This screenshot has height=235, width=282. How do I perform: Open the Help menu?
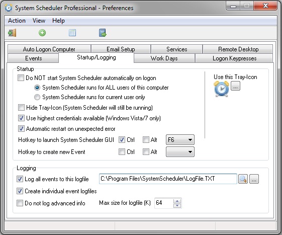pos(58,21)
